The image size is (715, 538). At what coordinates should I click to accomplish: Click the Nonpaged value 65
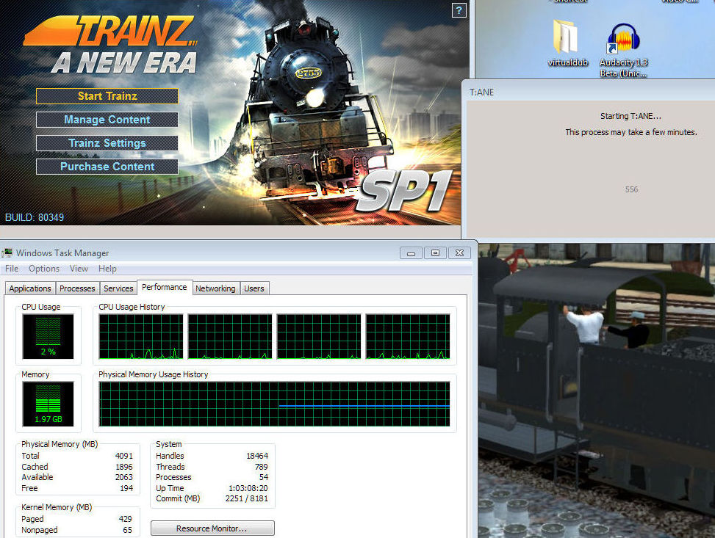click(128, 530)
